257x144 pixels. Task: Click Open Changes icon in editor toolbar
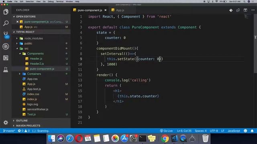(238, 10)
